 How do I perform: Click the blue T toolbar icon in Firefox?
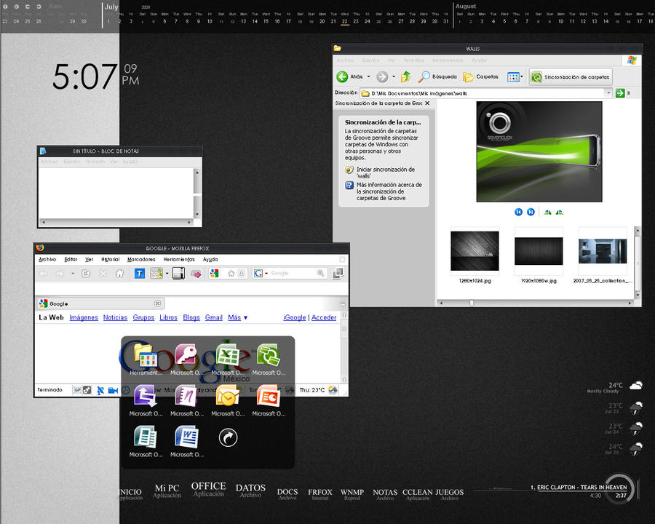pos(139,274)
